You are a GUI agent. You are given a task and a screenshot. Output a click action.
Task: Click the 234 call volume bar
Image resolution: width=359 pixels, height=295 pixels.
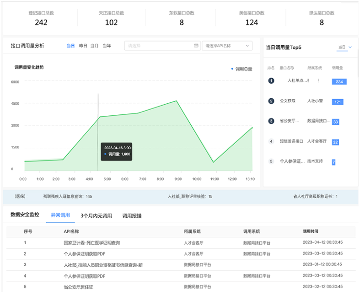click(x=339, y=82)
